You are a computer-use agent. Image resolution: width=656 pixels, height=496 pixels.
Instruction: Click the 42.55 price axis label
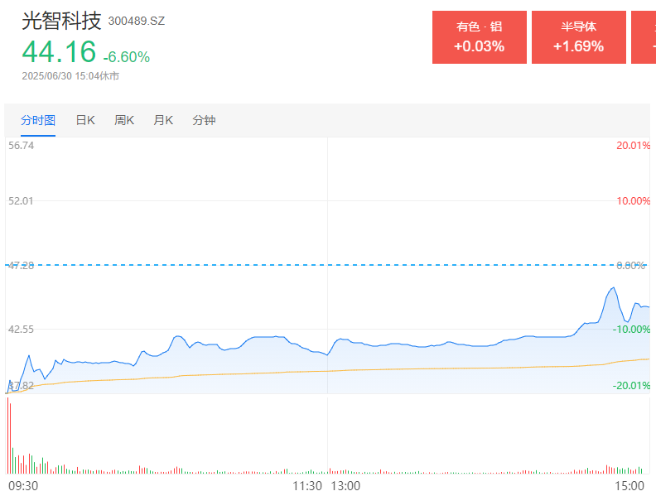(x=21, y=329)
